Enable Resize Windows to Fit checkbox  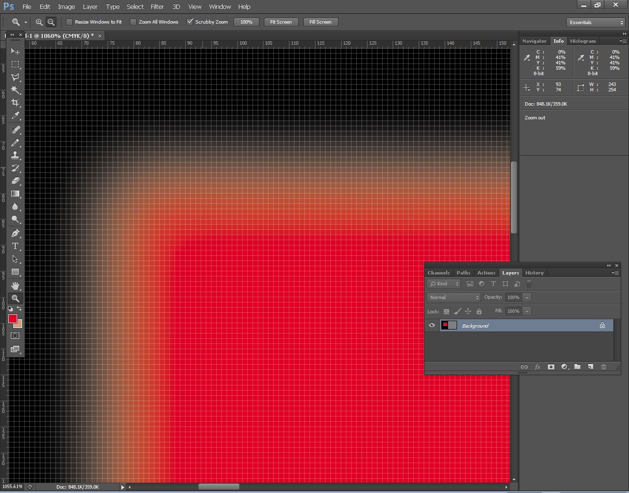[69, 22]
